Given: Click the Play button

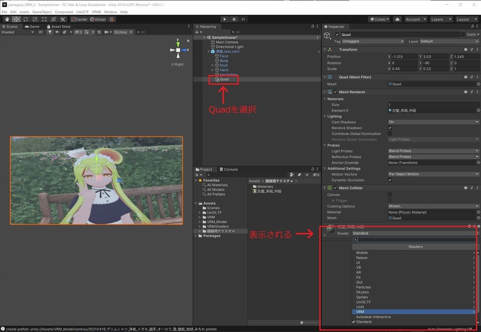Looking at the screenshot, I should tap(224, 19).
